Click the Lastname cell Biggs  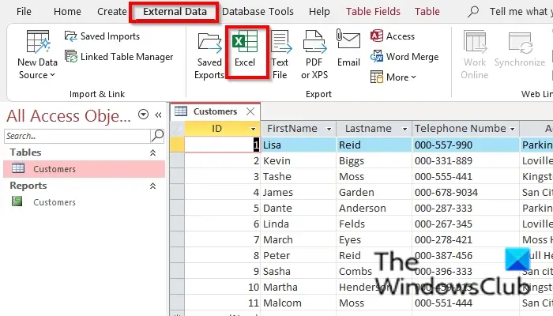374,161
